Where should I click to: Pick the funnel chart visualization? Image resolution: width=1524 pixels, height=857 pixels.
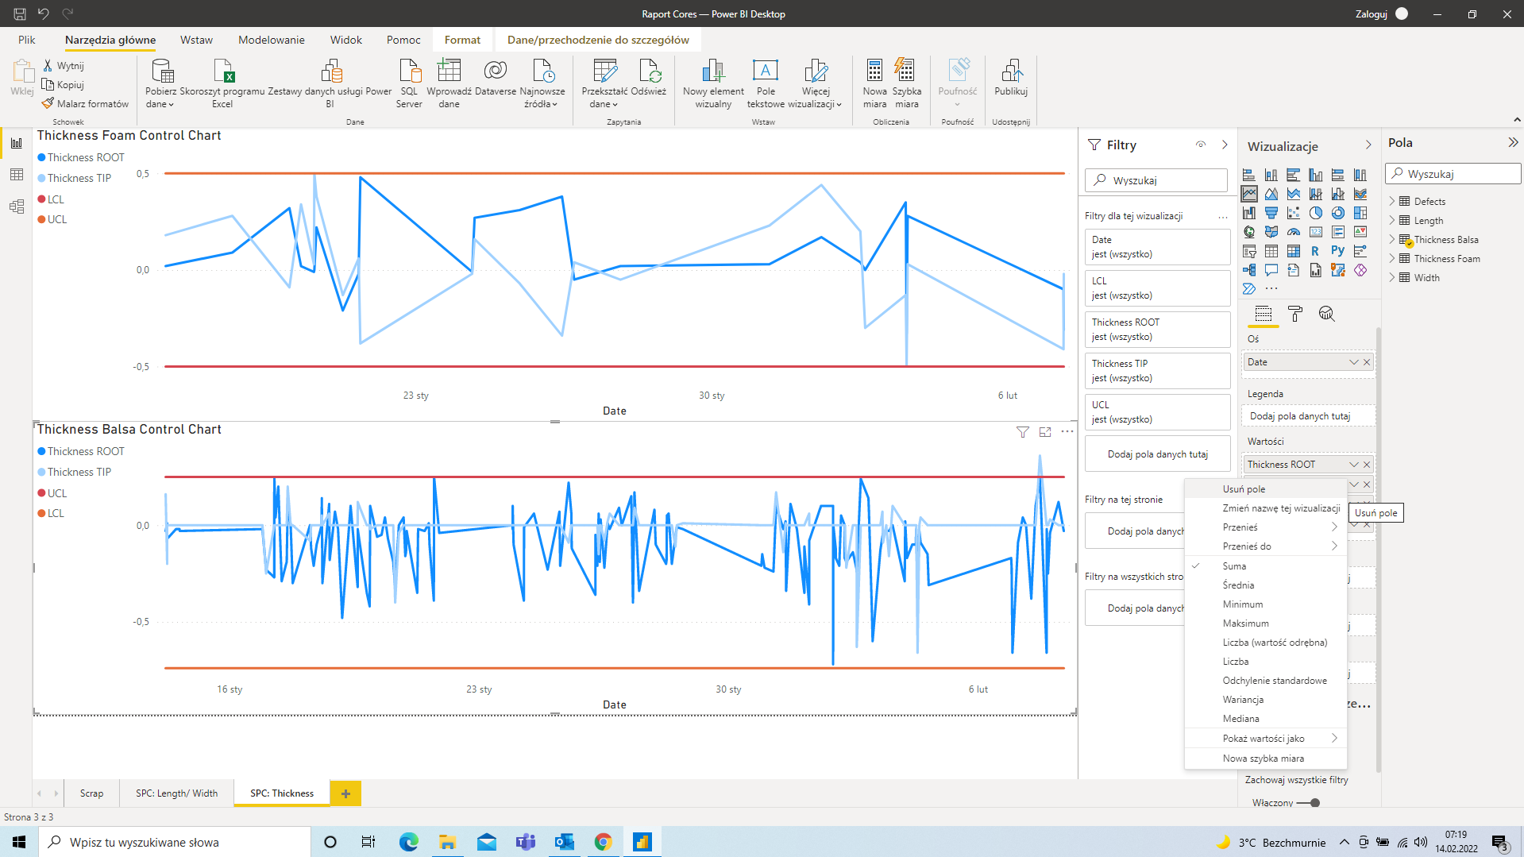coord(1271,213)
